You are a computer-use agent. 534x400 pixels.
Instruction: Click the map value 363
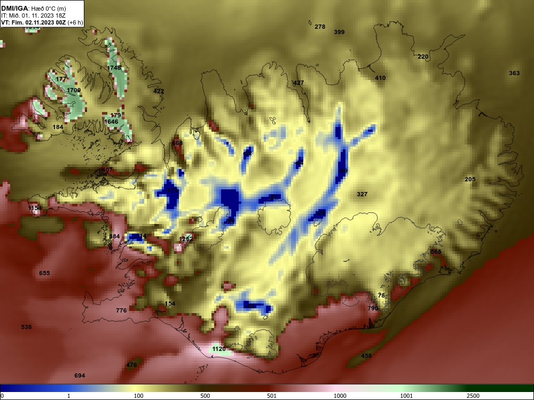point(514,73)
